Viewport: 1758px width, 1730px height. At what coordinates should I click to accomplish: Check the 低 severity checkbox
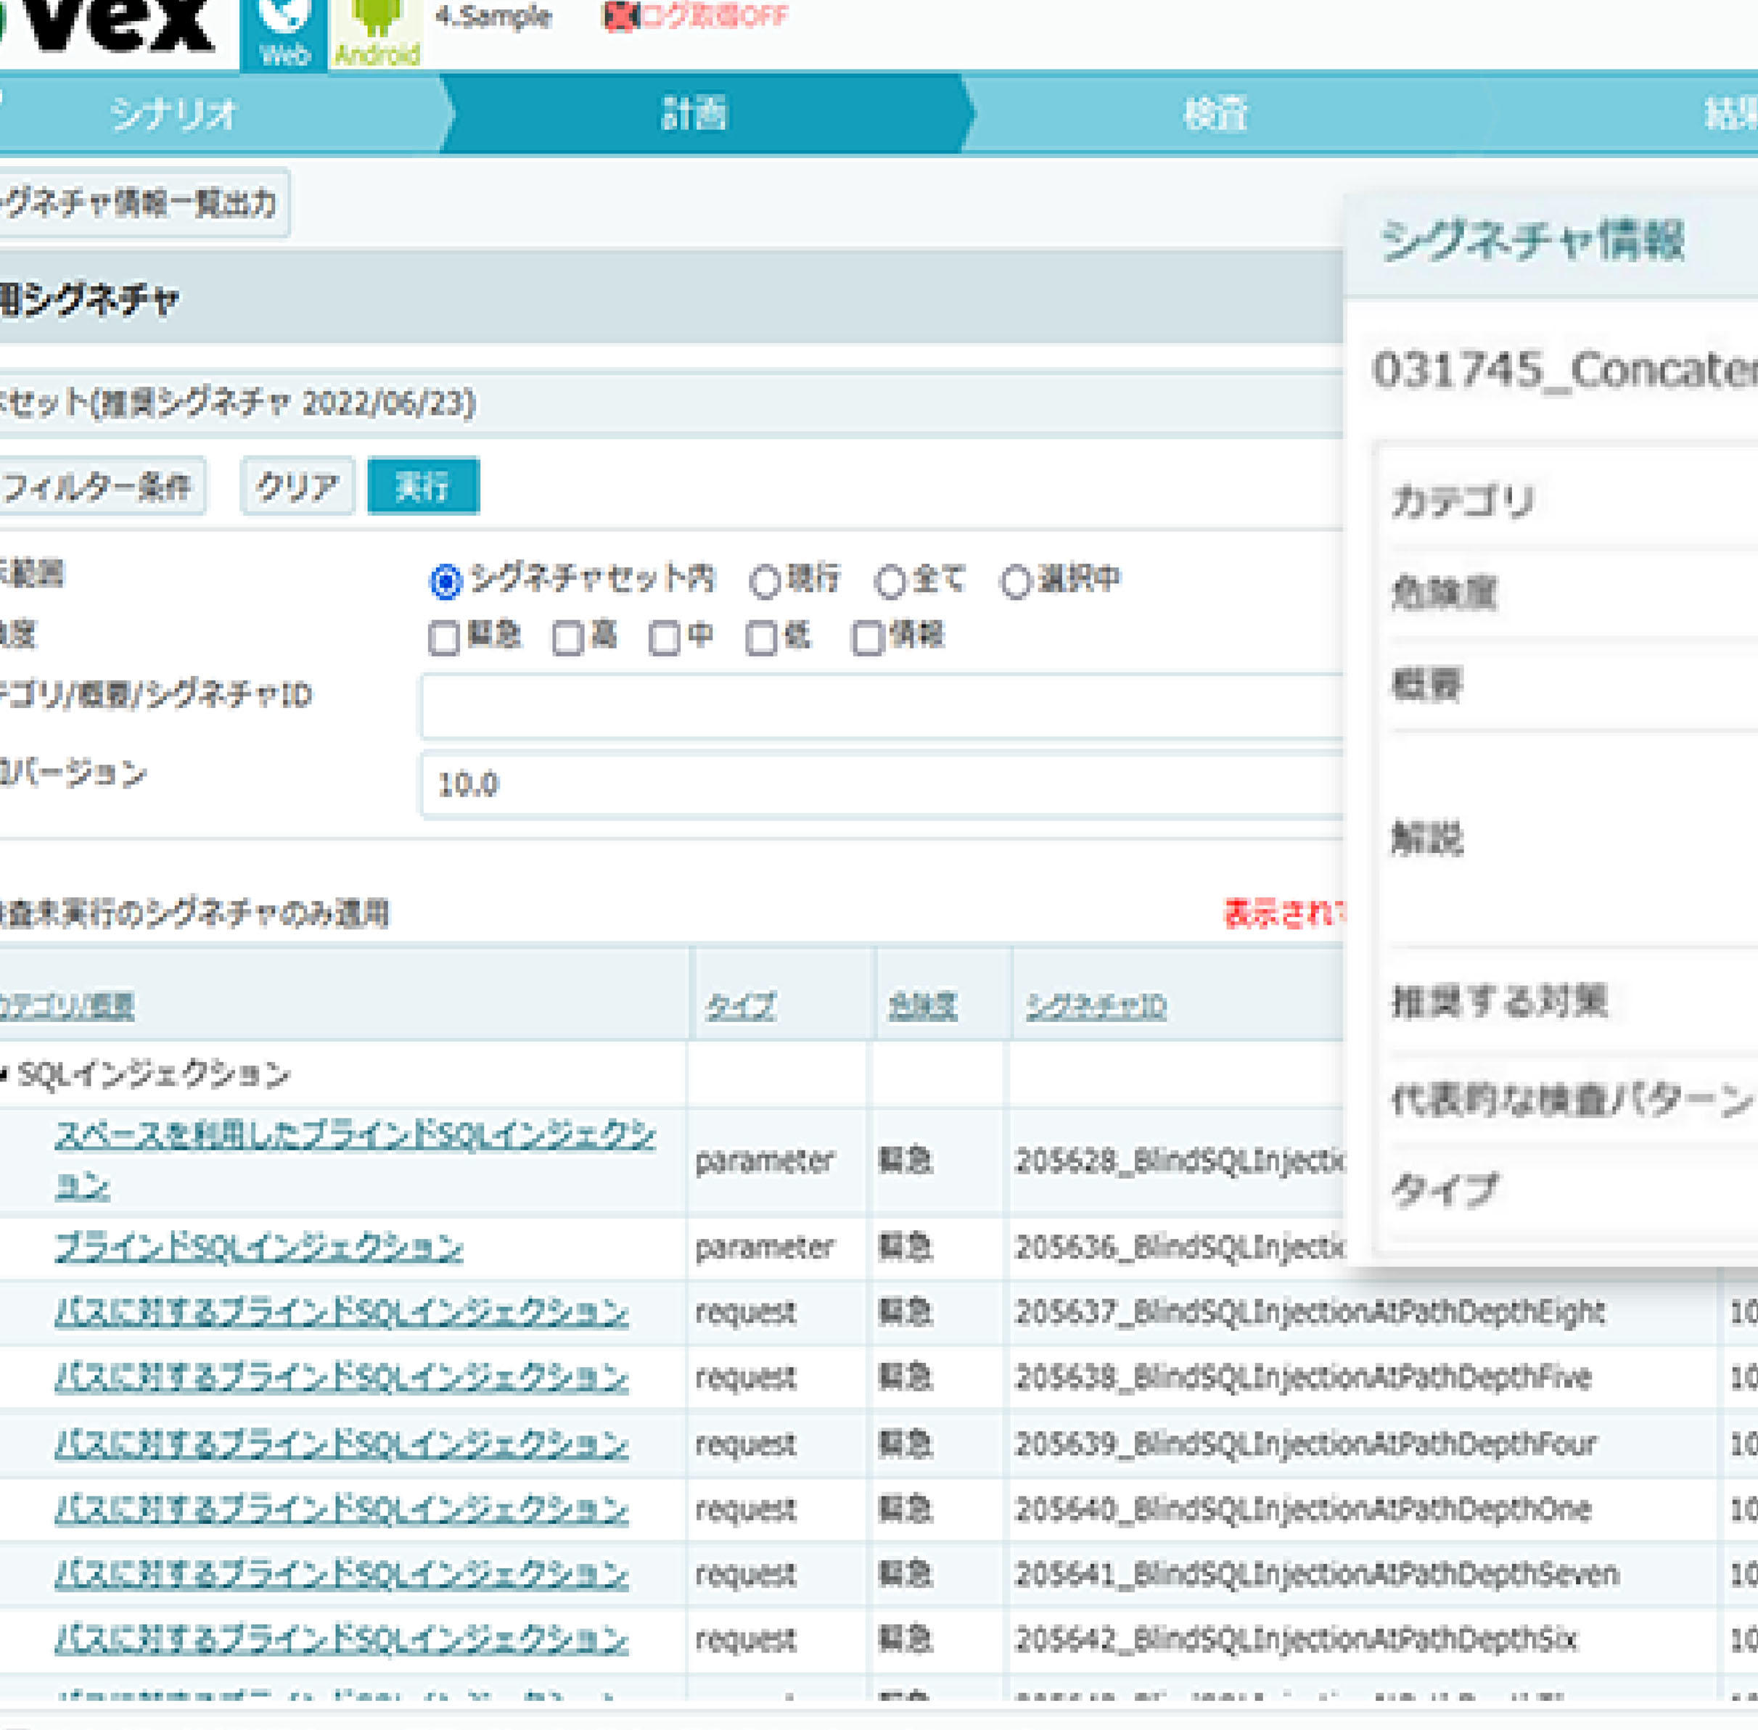tap(762, 638)
